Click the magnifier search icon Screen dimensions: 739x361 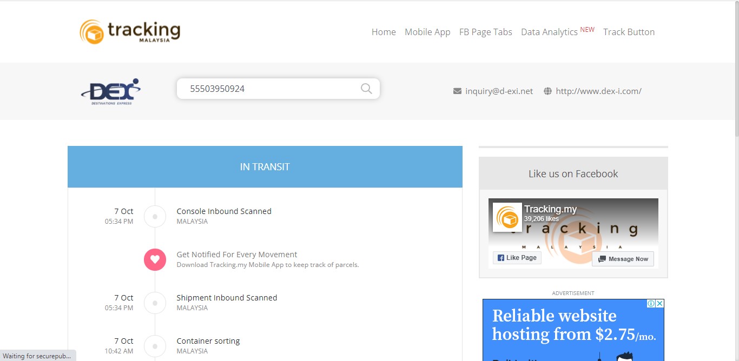366,89
